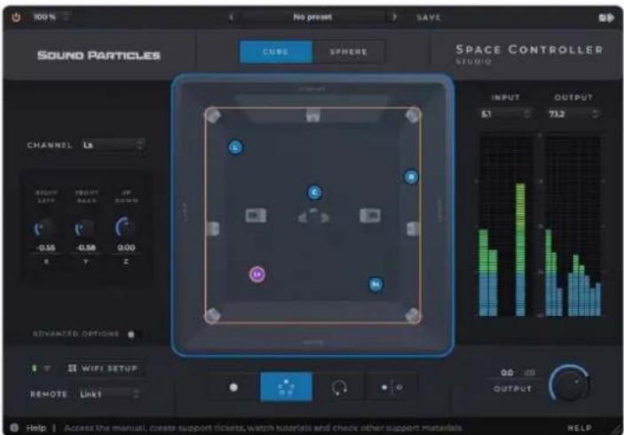Click the top-left corner speaker icon

point(212,115)
